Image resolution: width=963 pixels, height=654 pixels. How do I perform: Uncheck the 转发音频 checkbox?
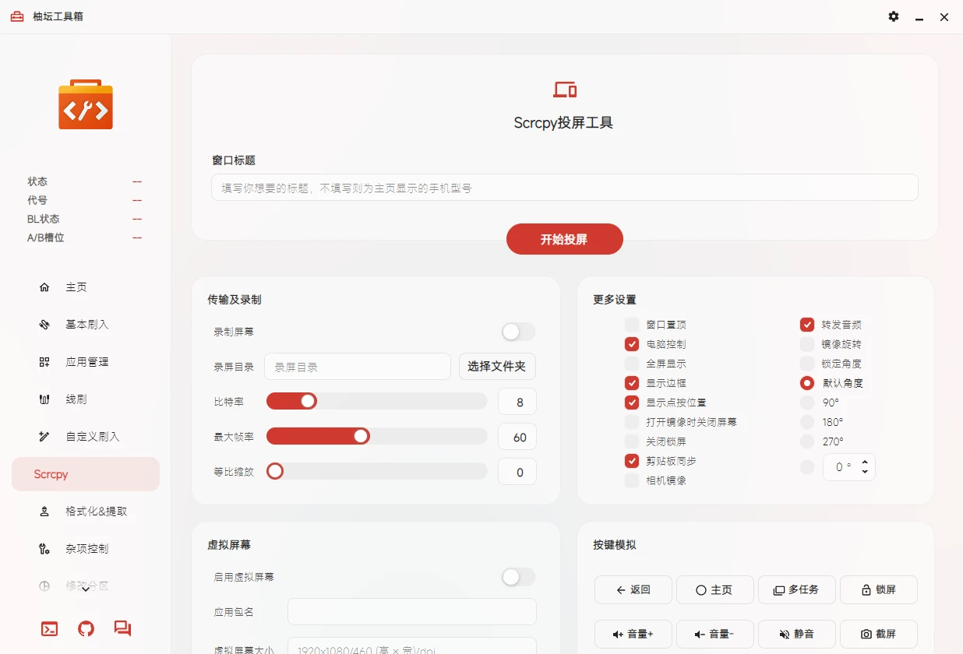click(807, 325)
